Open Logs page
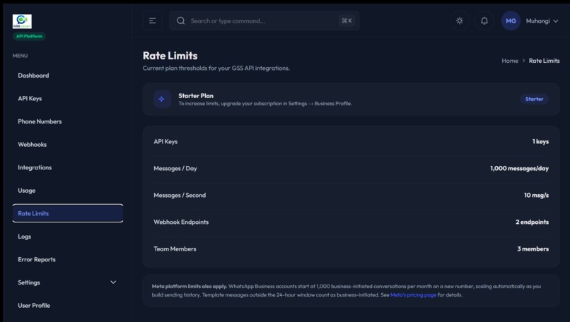This screenshot has width=570, height=322. (68, 237)
